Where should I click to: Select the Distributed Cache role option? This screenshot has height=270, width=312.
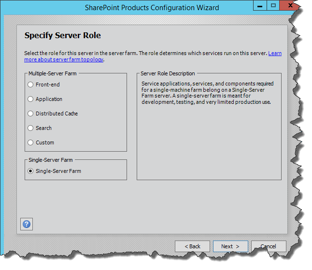(x=31, y=114)
